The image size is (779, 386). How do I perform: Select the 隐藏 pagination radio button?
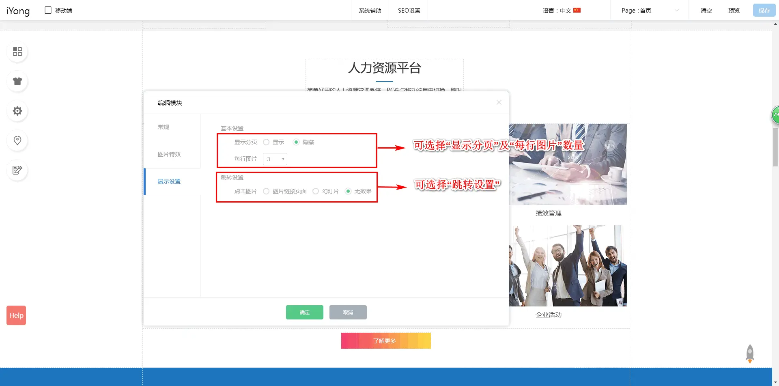296,142
